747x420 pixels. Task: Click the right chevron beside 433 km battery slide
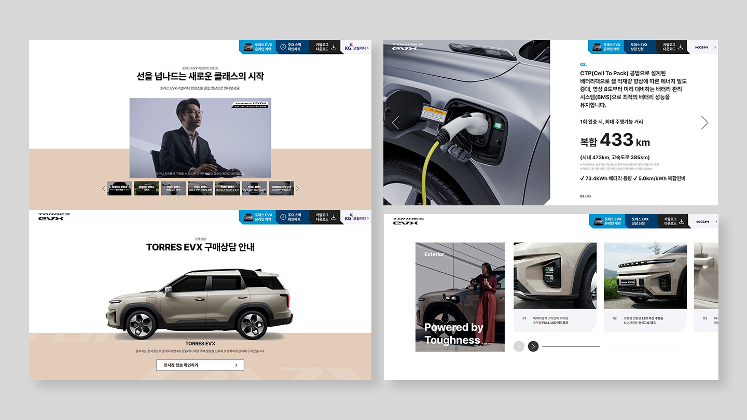coord(704,122)
